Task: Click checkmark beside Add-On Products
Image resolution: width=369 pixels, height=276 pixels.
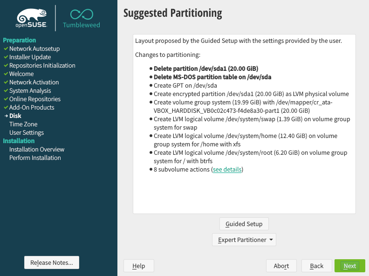Action: coord(6,107)
